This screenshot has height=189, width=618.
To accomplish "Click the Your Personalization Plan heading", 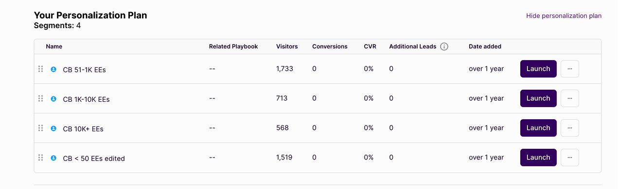I will point(90,16).
